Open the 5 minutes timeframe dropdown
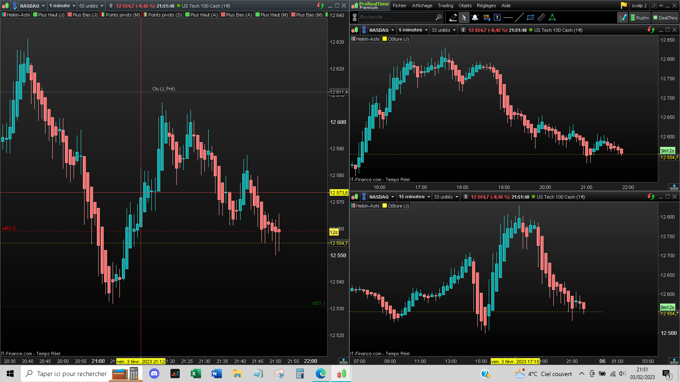Viewport: 680px width, 382px height. point(413,30)
